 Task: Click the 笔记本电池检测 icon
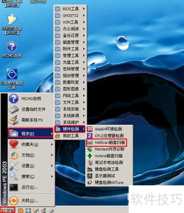coord(90,163)
